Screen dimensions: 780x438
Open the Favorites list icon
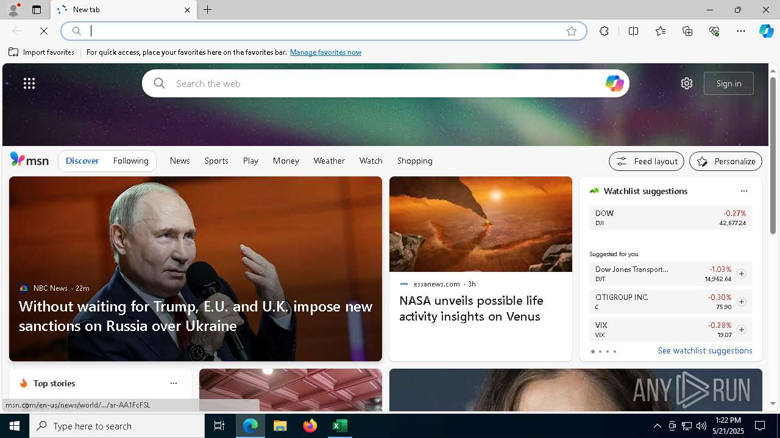pos(661,31)
